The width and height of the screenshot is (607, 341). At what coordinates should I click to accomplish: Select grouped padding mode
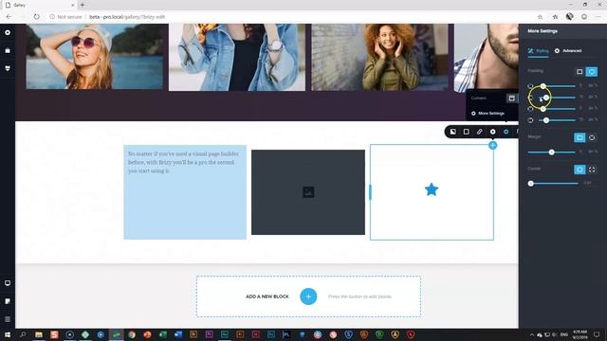(x=579, y=72)
